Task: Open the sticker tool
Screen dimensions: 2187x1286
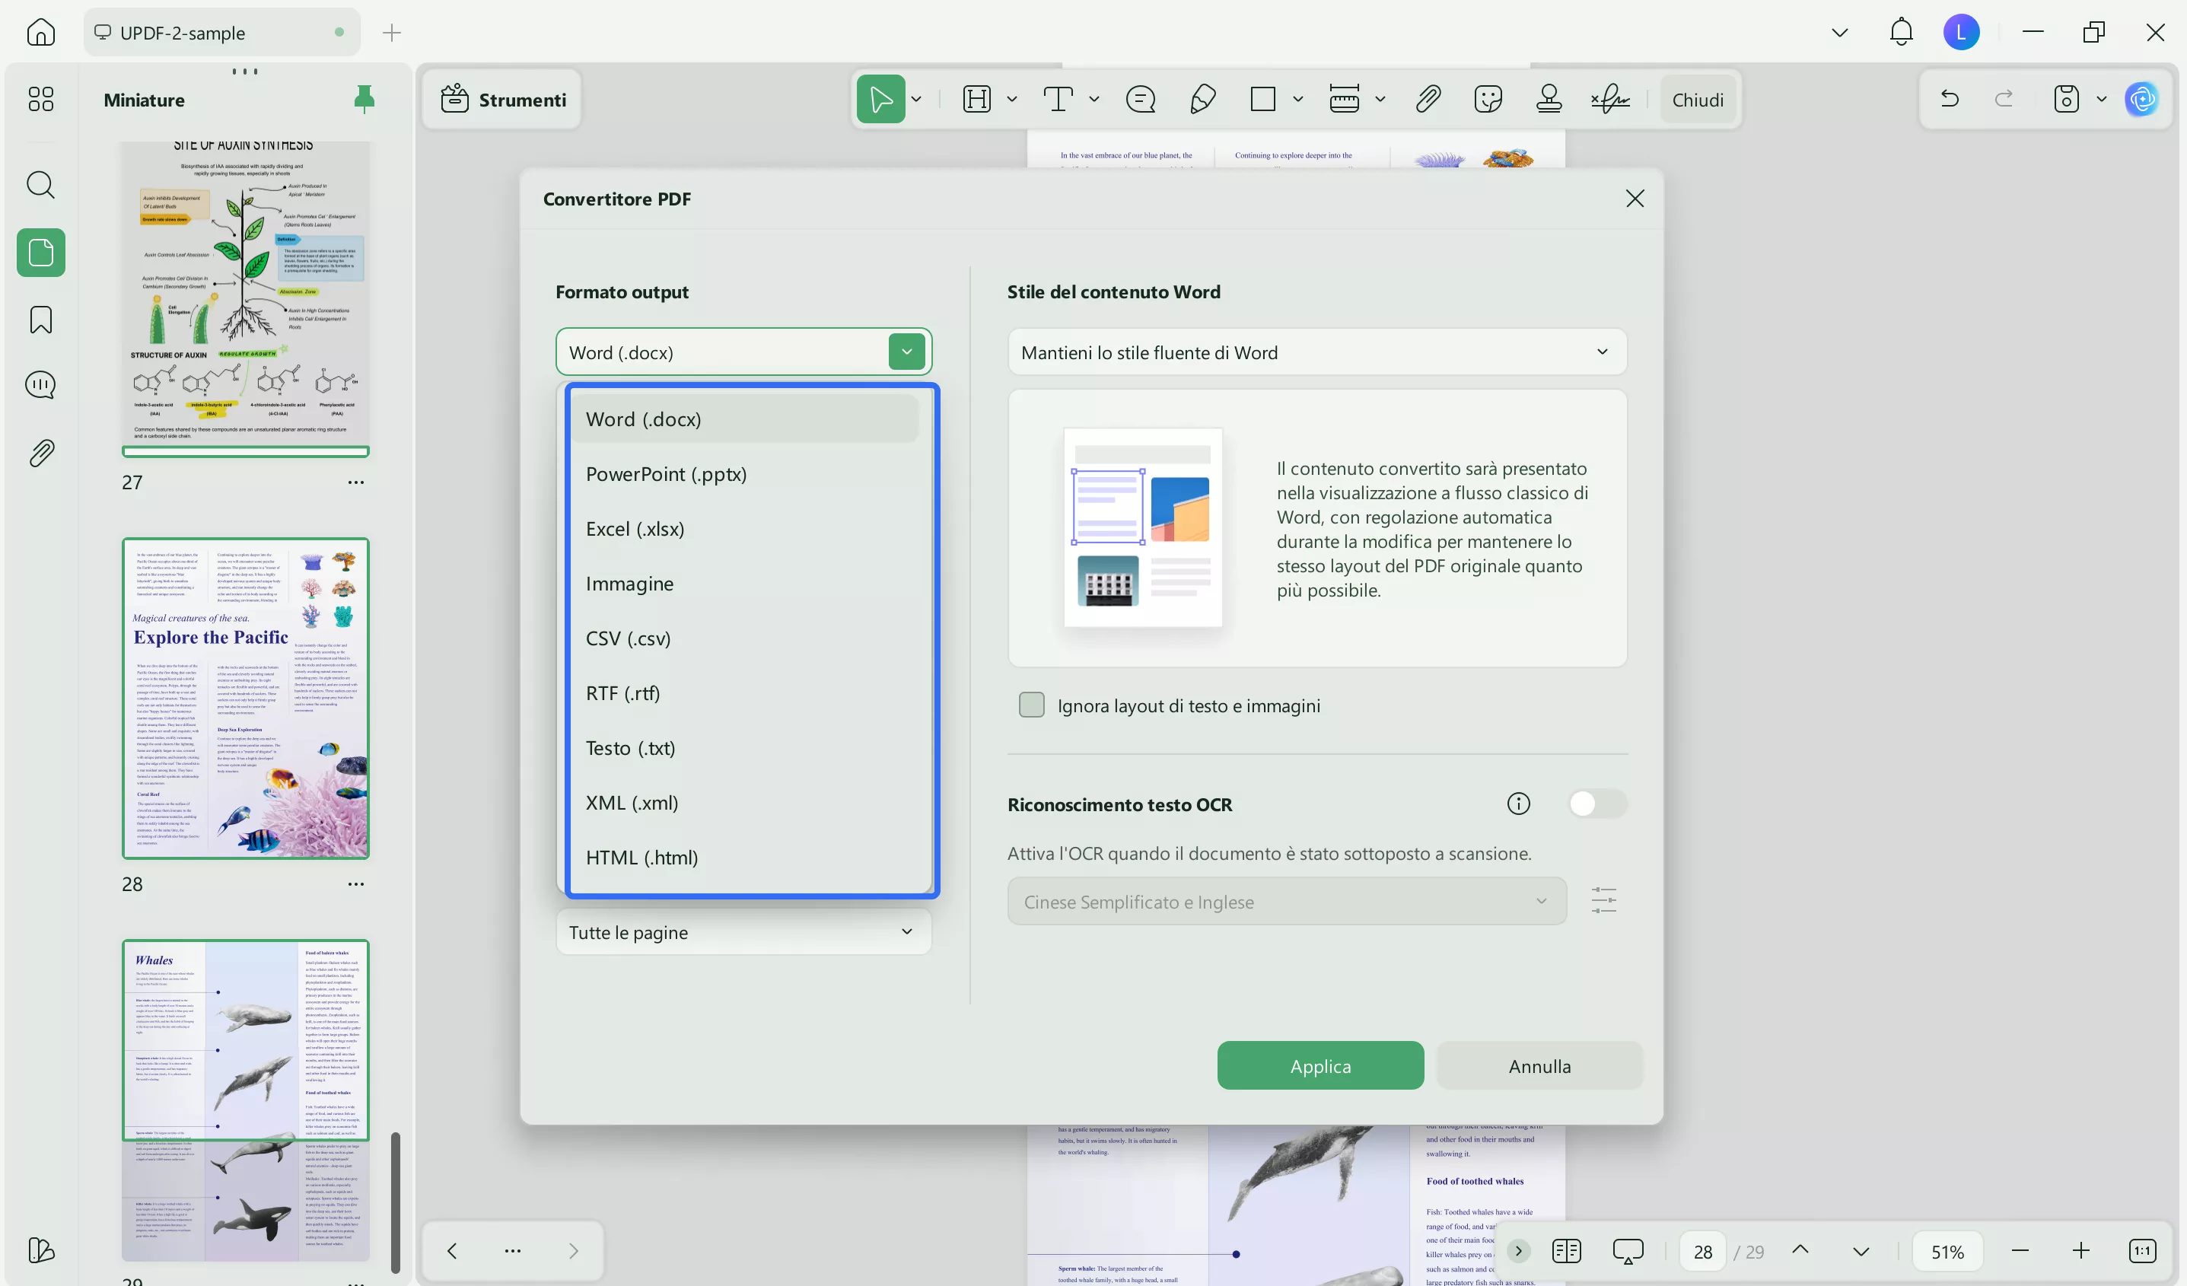Action: 1488,98
